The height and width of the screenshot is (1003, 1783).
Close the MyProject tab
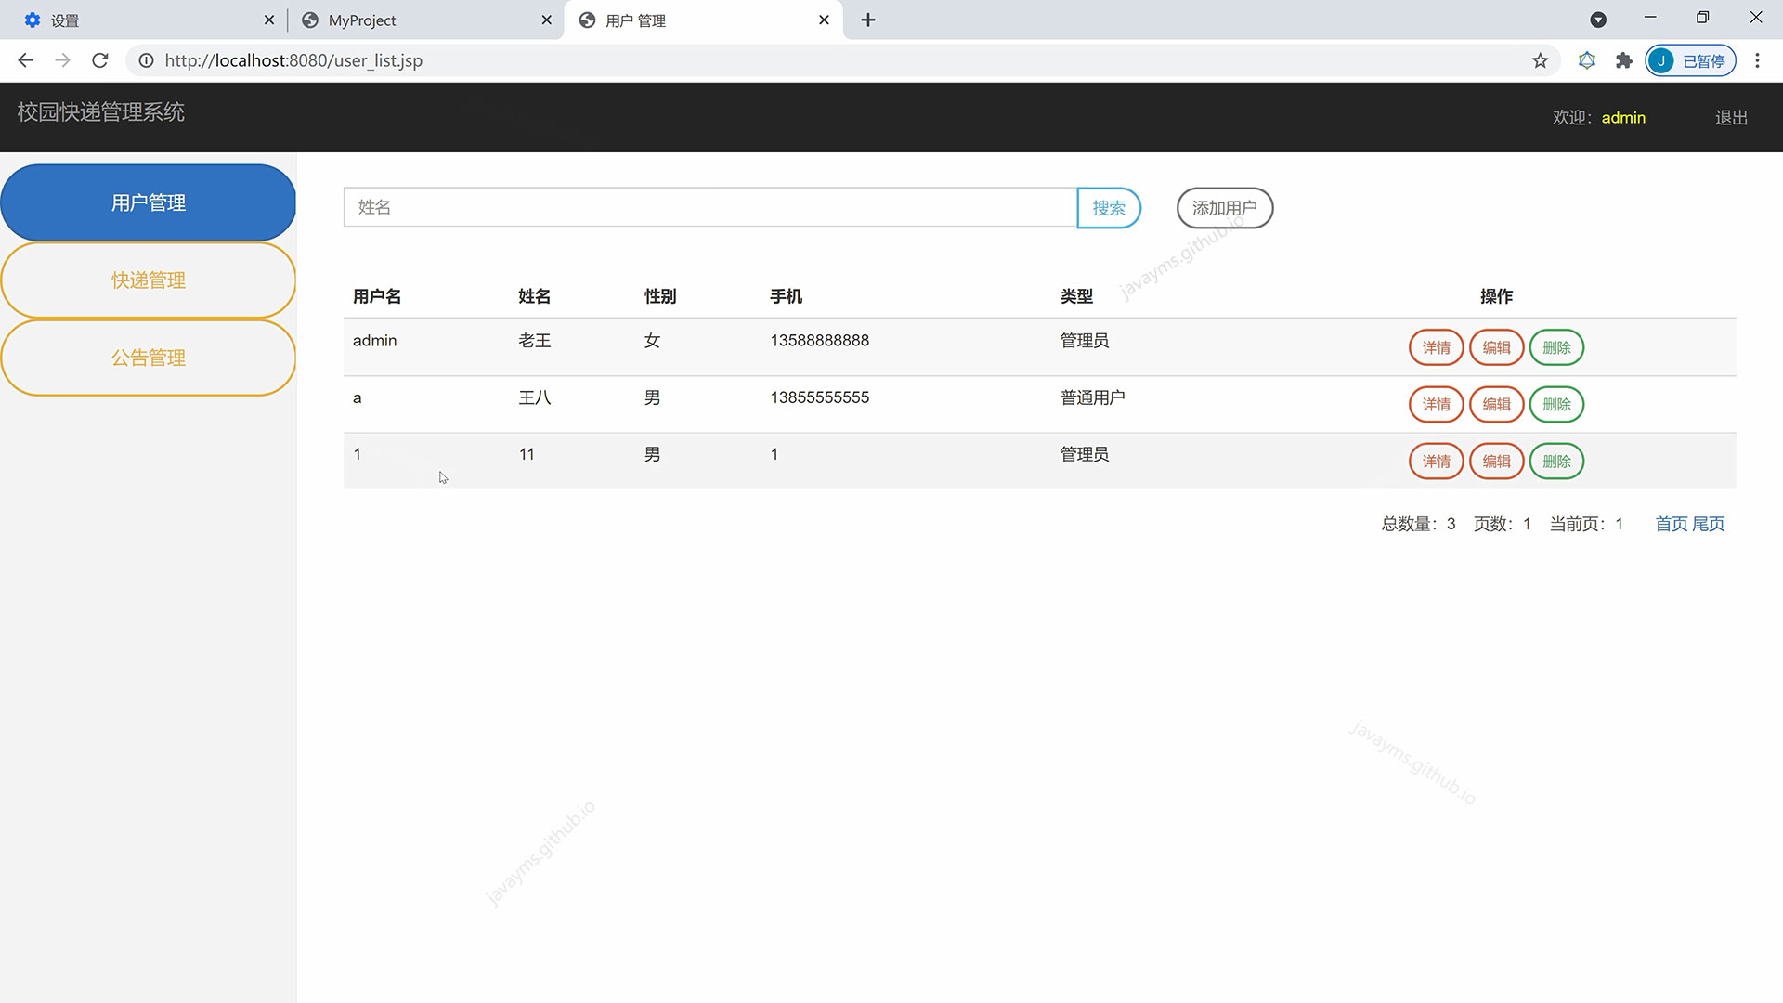[x=546, y=20]
